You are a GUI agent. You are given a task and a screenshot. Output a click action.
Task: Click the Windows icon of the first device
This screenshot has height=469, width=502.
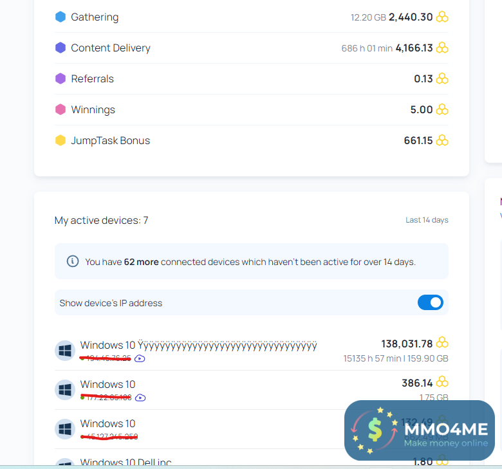click(64, 351)
